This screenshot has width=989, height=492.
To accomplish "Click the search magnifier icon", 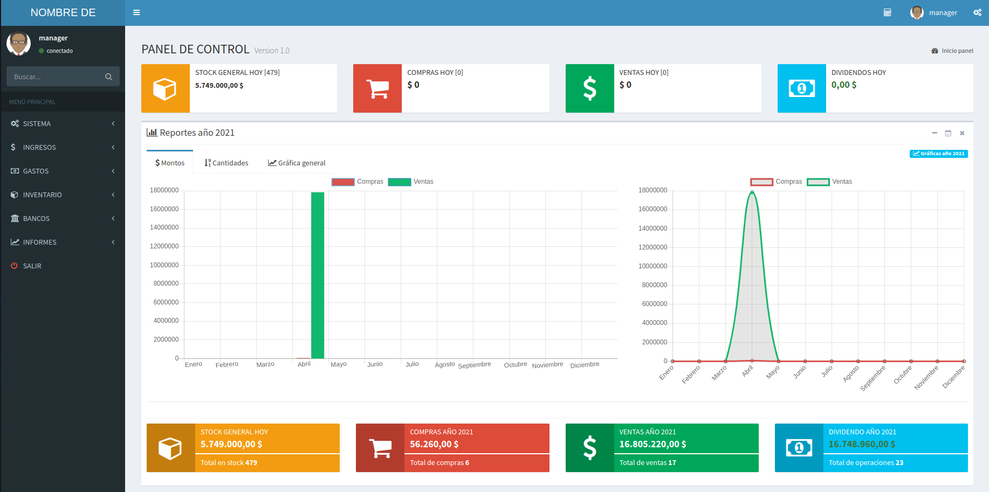I will (x=108, y=77).
